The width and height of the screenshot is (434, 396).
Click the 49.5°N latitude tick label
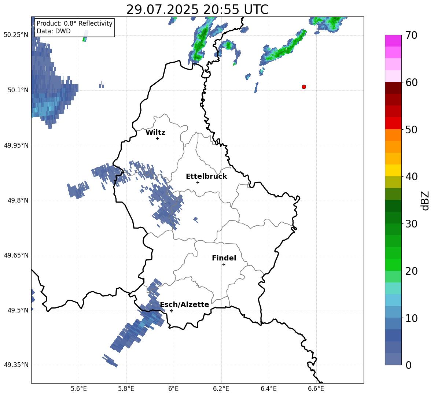click(x=18, y=310)
